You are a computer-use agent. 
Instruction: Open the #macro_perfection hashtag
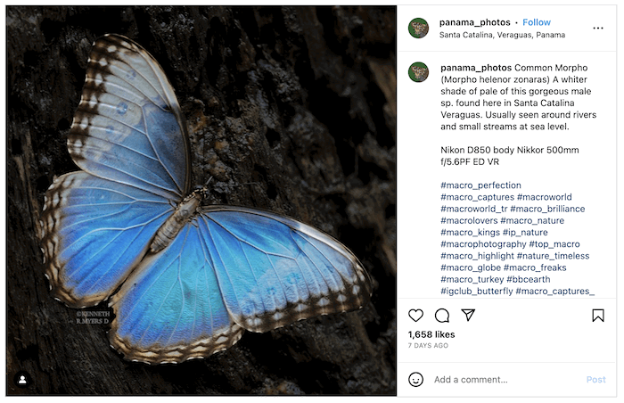coord(480,185)
